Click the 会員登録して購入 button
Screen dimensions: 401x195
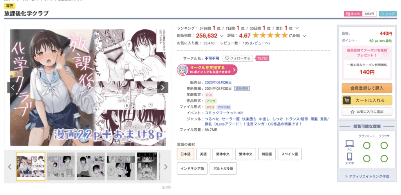pos(367,88)
